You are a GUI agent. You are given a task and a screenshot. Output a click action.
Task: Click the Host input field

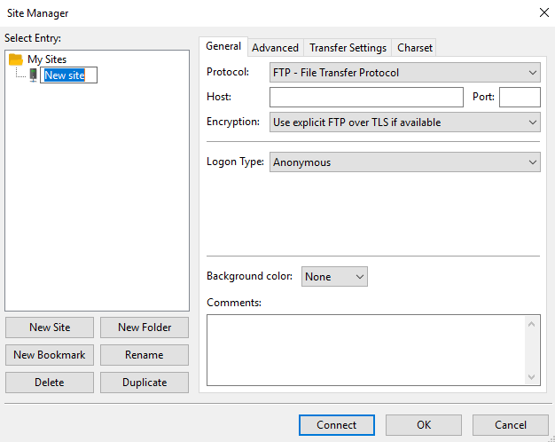[366, 97]
